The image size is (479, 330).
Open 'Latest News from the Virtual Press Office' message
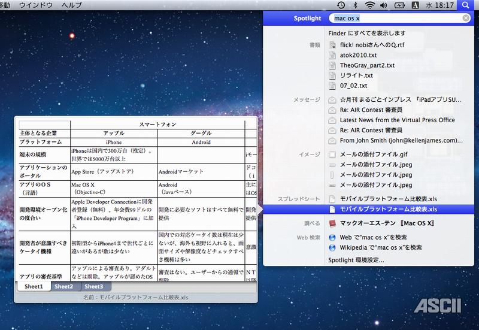tap(397, 120)
